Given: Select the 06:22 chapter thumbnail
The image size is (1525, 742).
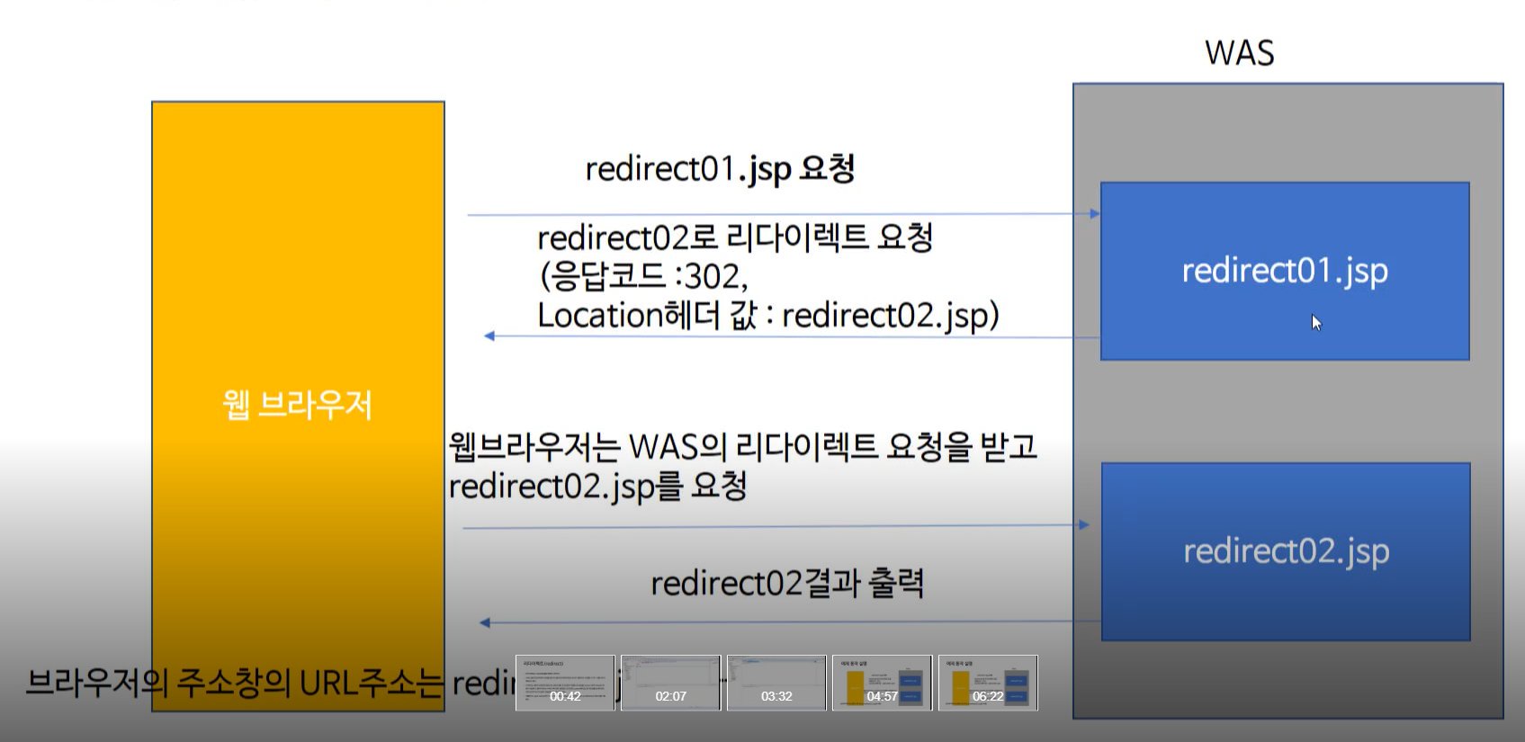Looking at the screenshot, I should [x=988, y=683].
